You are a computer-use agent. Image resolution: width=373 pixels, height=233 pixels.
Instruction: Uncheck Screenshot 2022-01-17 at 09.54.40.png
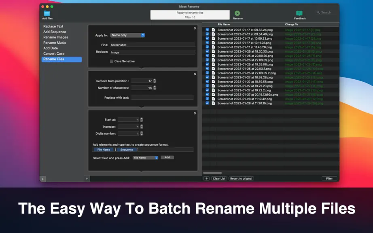tap(207, 34)
